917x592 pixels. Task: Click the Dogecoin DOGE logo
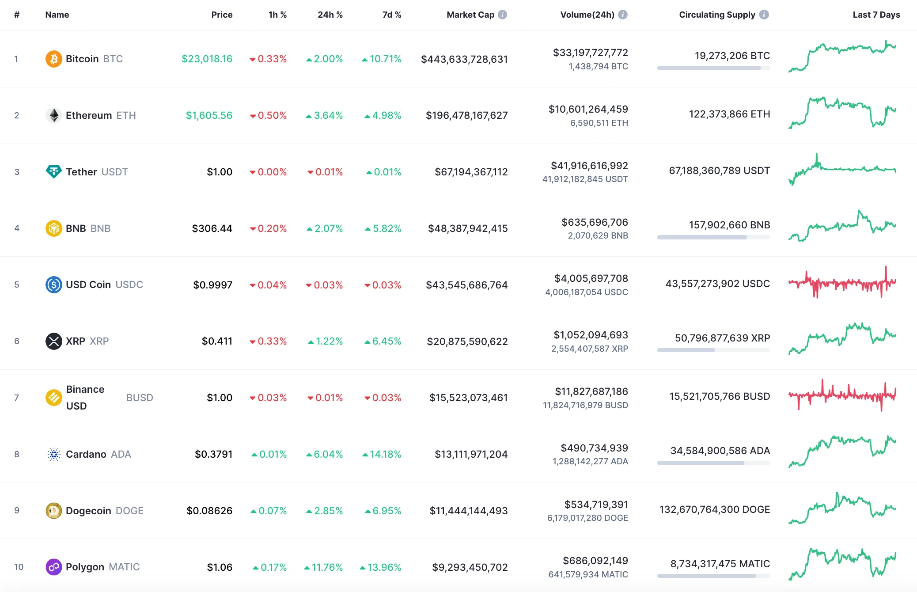point(53,510)
